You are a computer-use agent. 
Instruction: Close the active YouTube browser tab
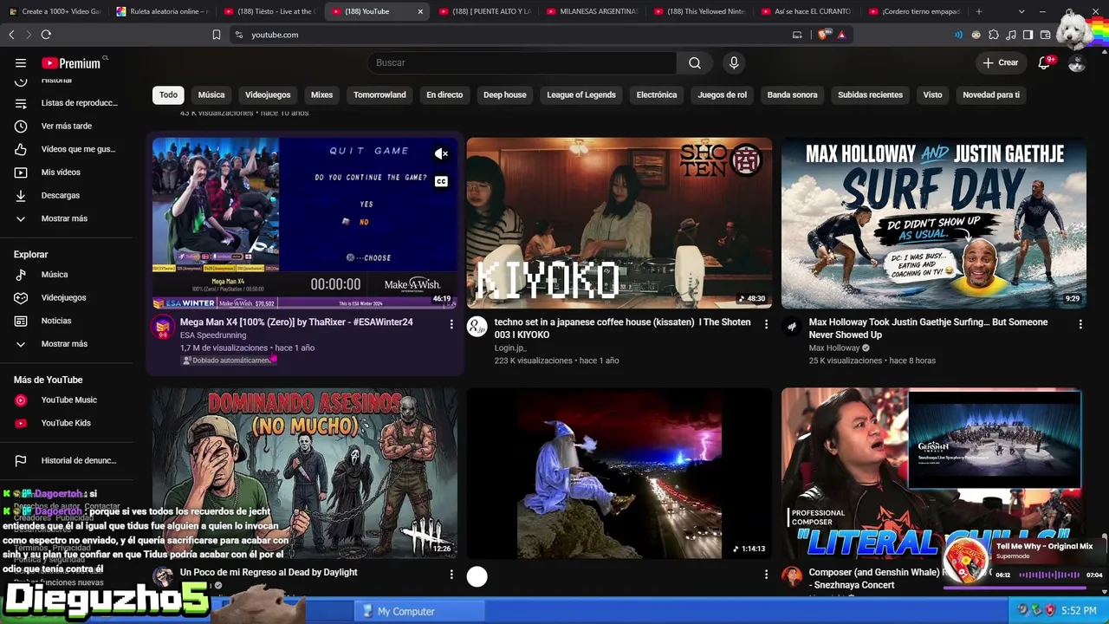(x=420, y=11)
